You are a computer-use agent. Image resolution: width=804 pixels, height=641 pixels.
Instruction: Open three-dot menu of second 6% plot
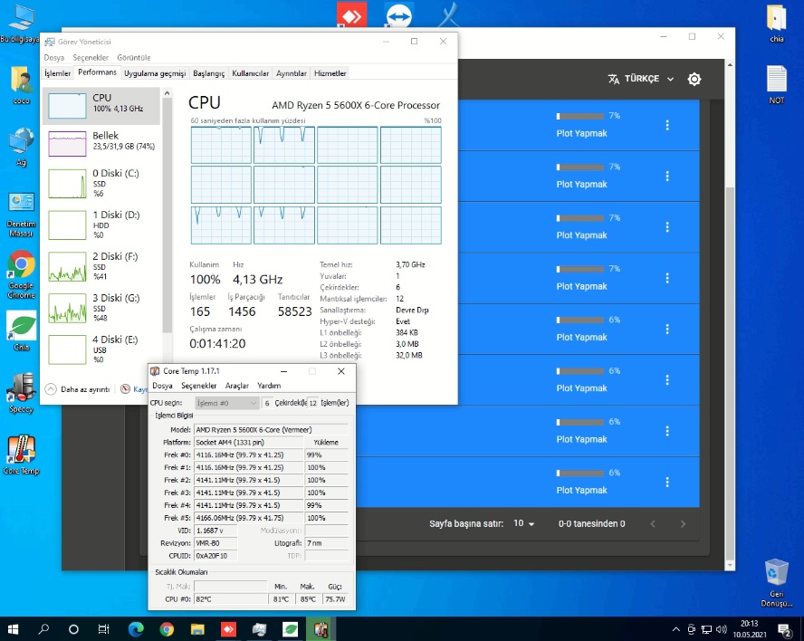coord(667,380)
